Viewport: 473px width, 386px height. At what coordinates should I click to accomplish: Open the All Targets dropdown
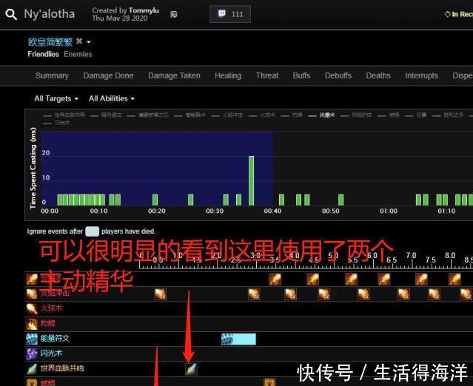point(56,98)
